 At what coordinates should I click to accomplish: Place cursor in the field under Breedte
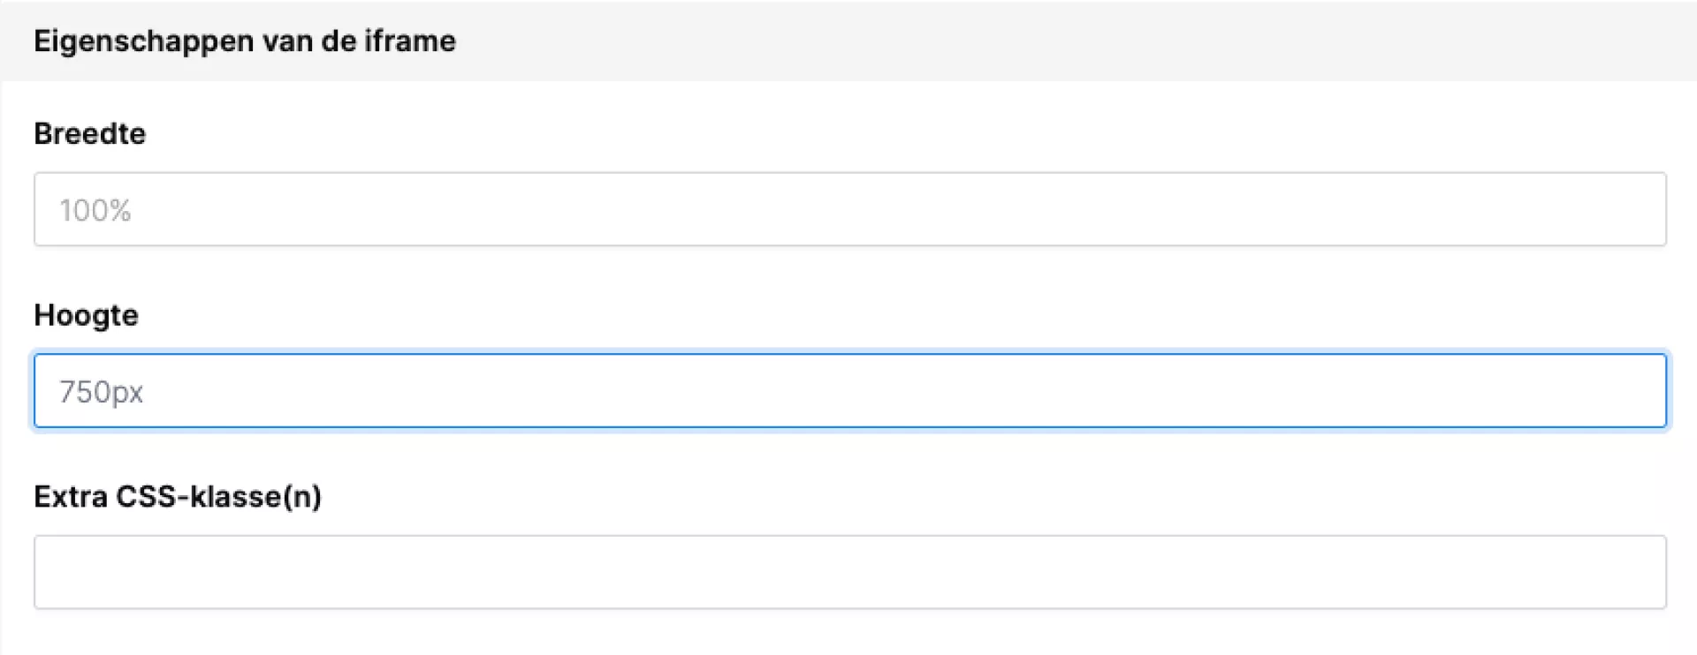click(x=849, y=209)
